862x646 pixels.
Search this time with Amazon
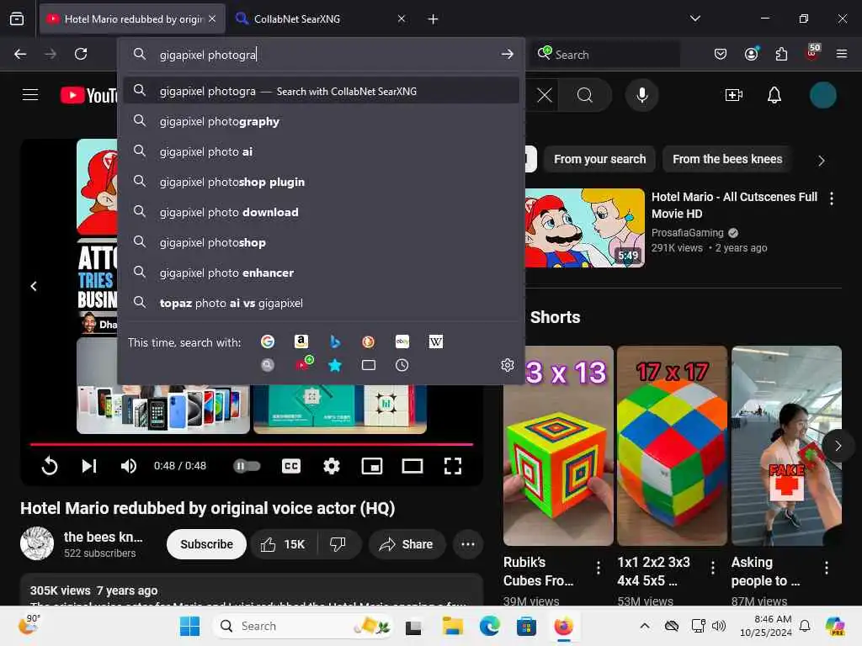[301, 342]
